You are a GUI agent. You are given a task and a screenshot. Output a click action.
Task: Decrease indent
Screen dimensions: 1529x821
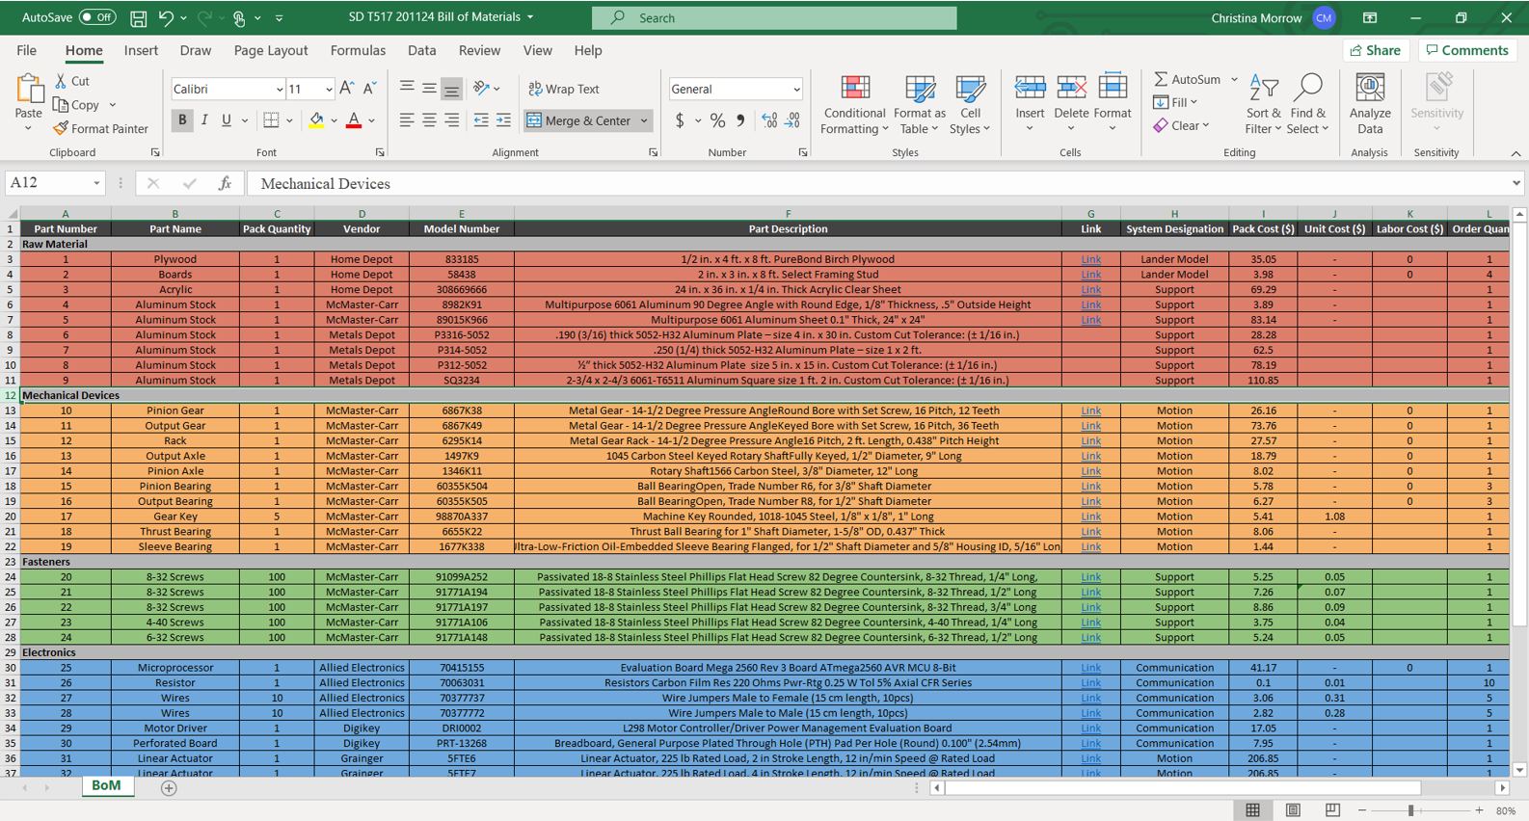[x=481, y=120]
